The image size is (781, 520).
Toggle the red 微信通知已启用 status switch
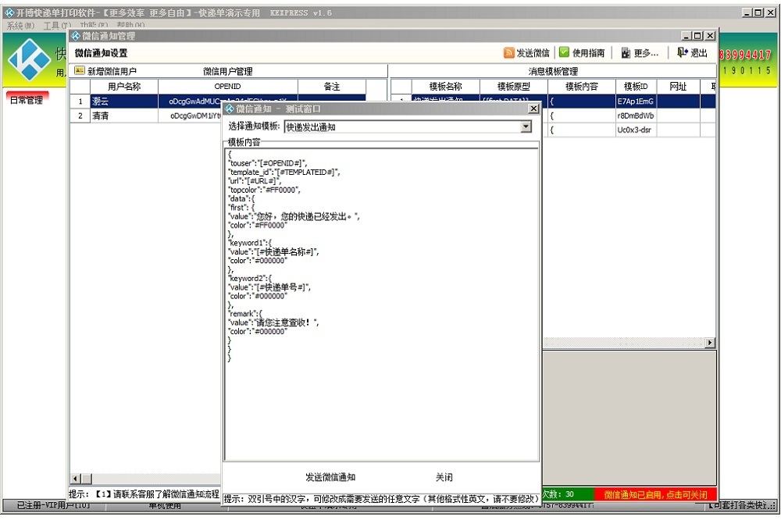pos(655,494)
